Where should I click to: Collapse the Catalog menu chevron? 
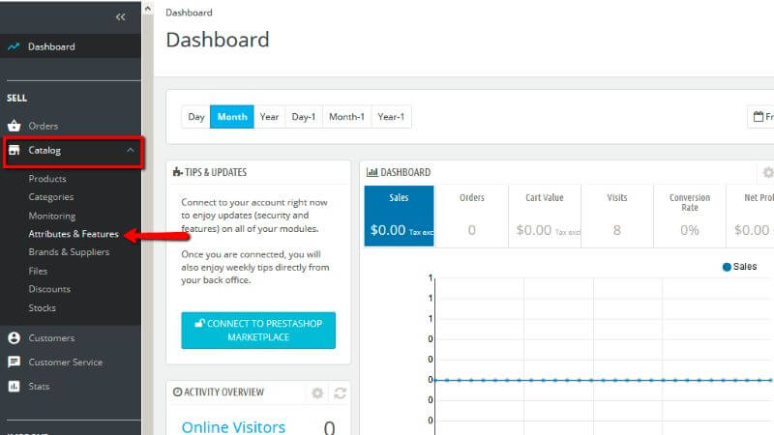pyautogui.click(x=131, y=150)
